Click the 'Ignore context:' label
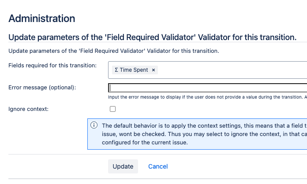The image size is (307, 184). point(28,109)
